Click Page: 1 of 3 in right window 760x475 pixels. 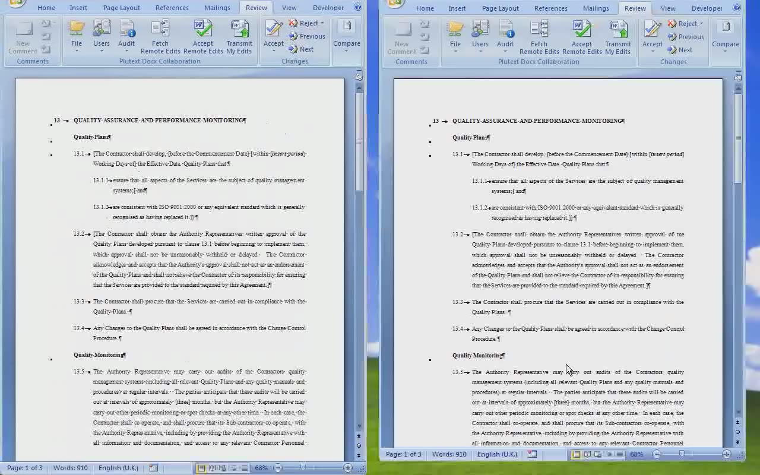pos(404,454)
